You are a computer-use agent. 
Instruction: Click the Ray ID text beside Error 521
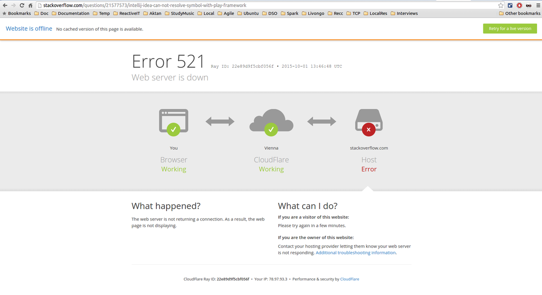pyautogui.click(x=243, y=66)
